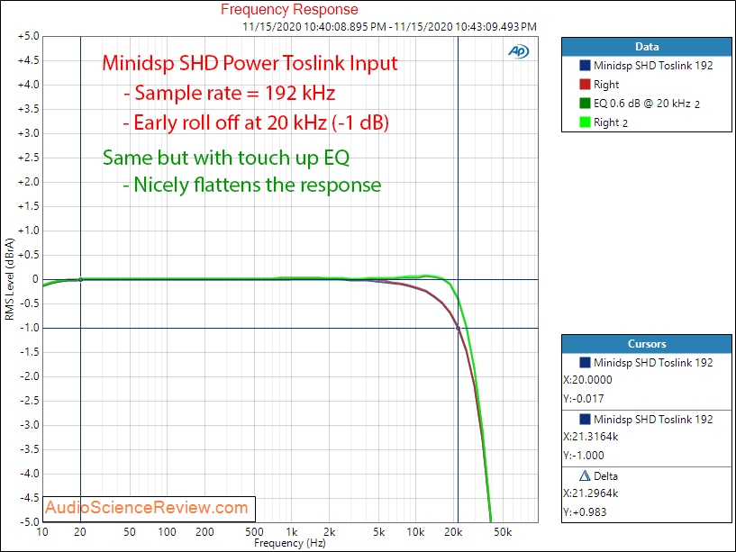Click the 'Early roll off at 20 kHz' annotation
Image resolution: width=736 pixels, height=552 pixels.
coord(256,123)
